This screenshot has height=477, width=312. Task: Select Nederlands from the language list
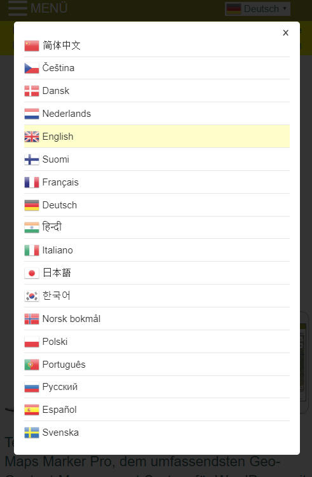[x=157, y=114]
